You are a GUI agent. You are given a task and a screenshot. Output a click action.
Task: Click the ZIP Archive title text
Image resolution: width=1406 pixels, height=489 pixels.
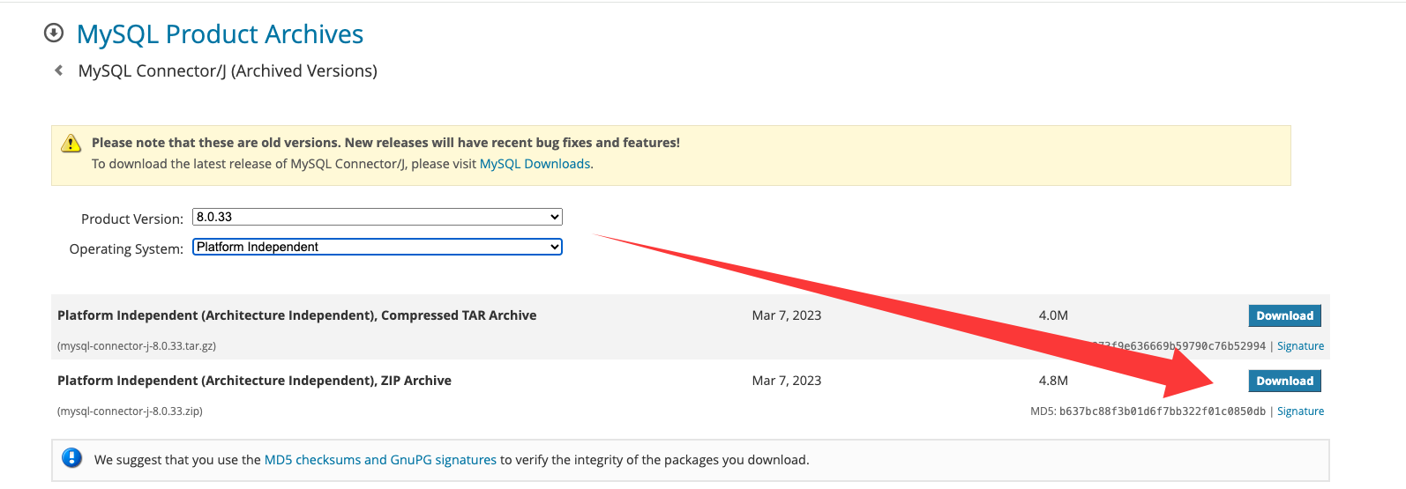[x=254, y=381]
